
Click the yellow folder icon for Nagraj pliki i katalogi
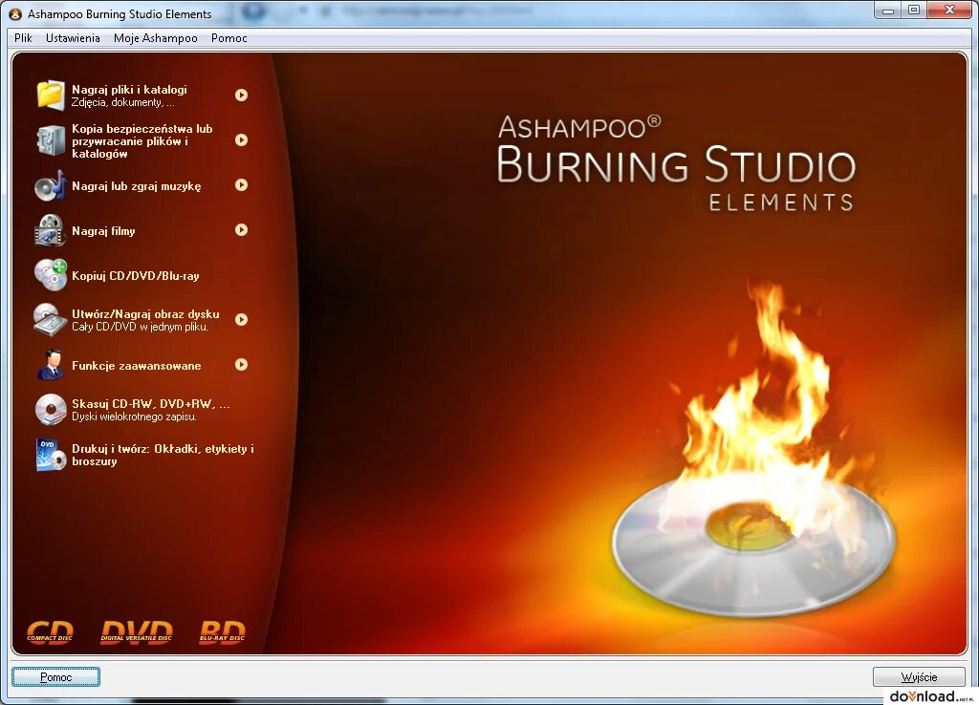pyautogui.click(x=51, y=96)
